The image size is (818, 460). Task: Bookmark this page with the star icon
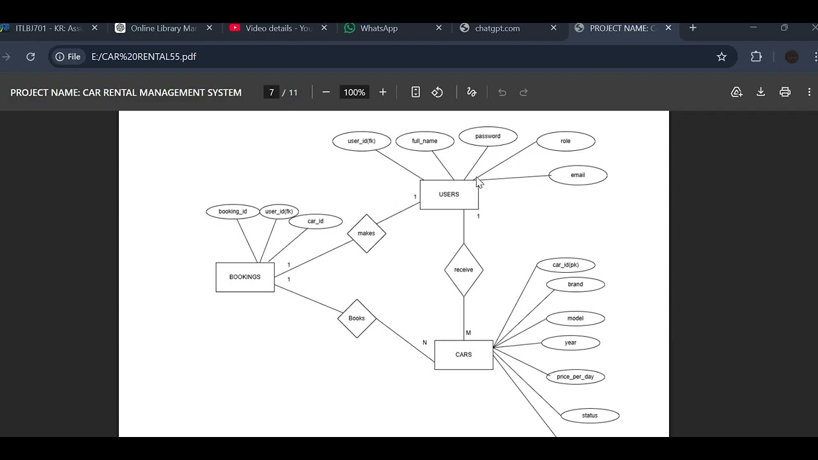coord(722,57)
